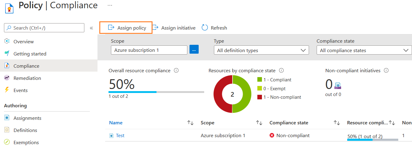
Task: Open Events from the sidebar
Action: (x=20, y=90)
